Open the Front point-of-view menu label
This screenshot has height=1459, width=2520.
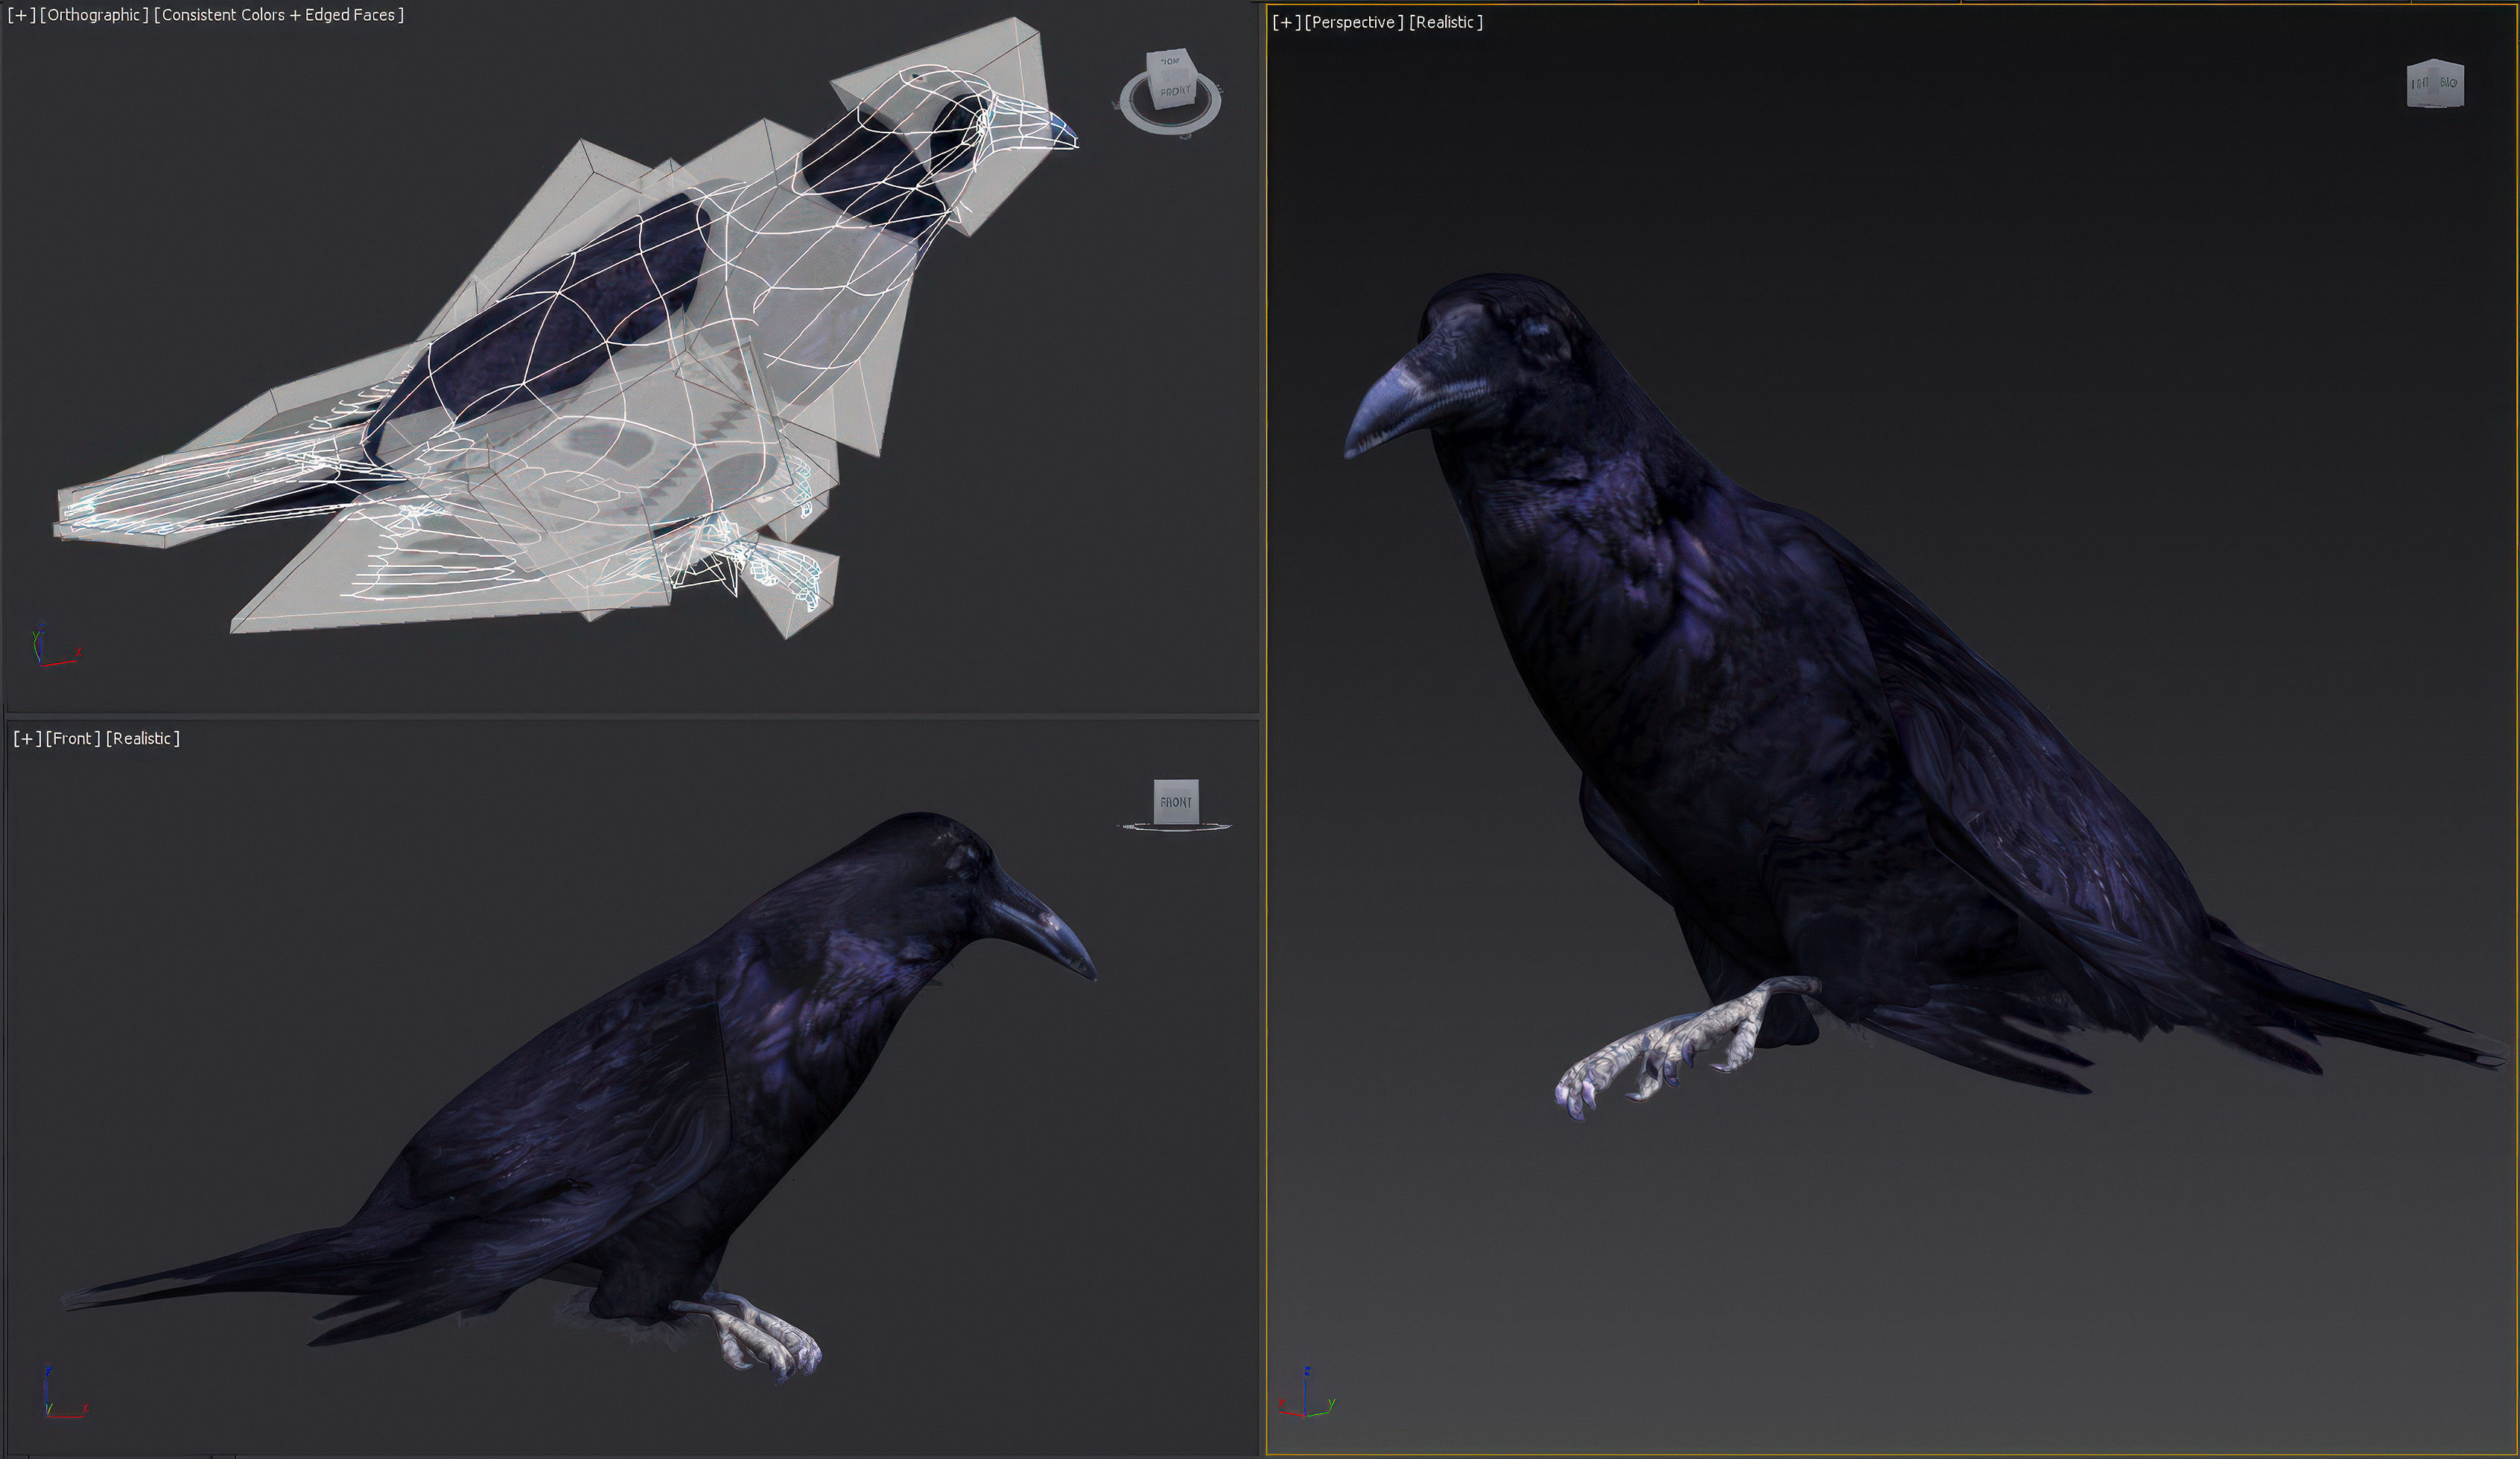click(x=73, y=738)
